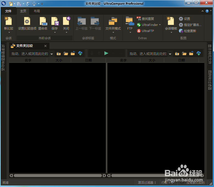This screenshot has width=214, height=187.
Task: Open 图例和过滤器 side panel
Action: coord(210,80)
